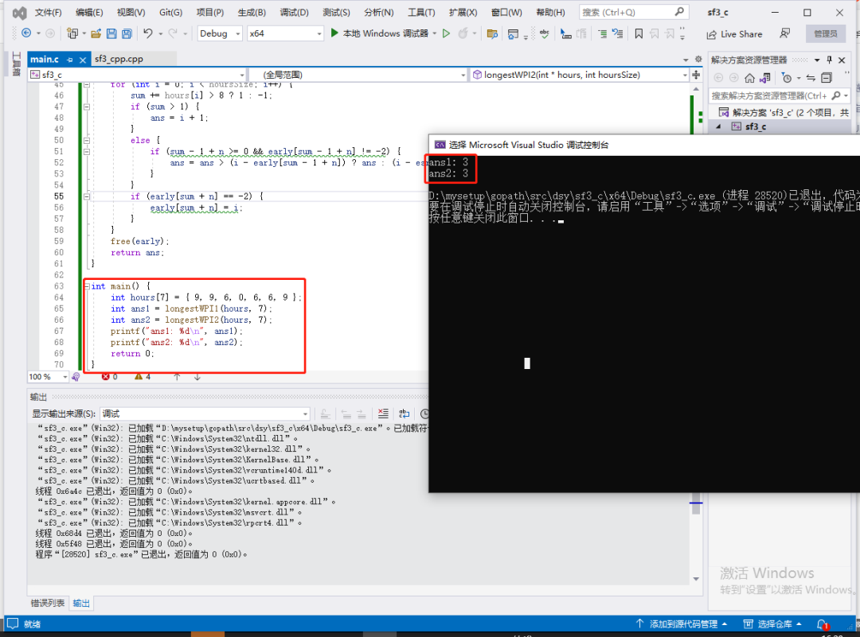860x637 pixels.
Task: Click the Start Without Debugging outline play icon
Action: pyautogui.click(x=447, y=33)
